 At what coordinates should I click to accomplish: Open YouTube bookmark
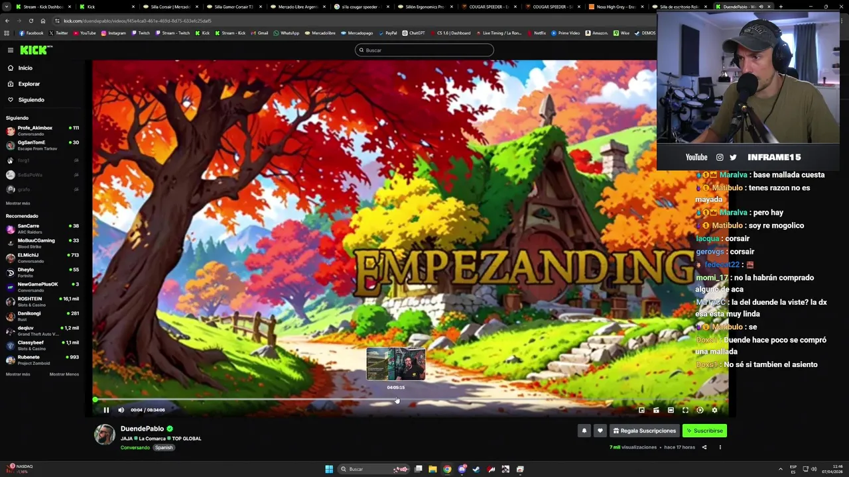[84, 33]
